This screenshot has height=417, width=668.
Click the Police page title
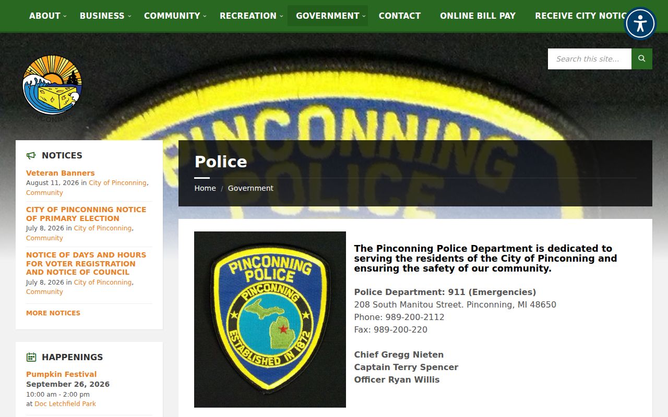tap(221, 162)
